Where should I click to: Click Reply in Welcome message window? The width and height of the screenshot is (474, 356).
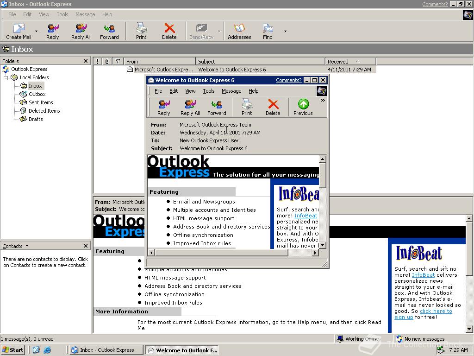[x=163, y=108]
